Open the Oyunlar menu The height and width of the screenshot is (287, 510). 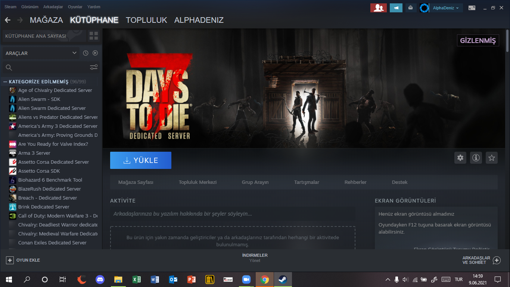click(x=75, y=7)
